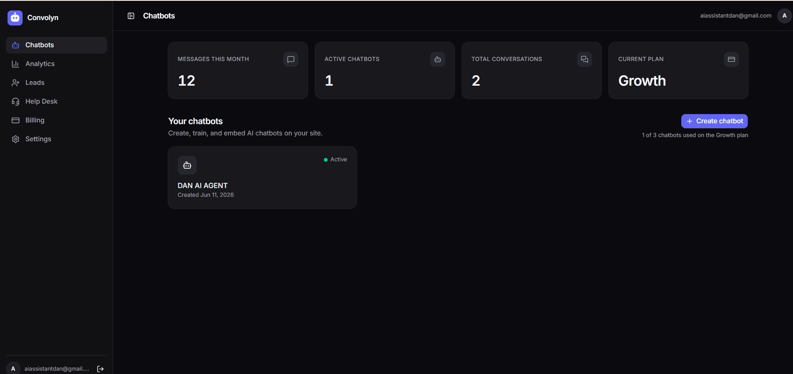Click the Total Conversations label
The image size is (793, 374).
[506, 59]
